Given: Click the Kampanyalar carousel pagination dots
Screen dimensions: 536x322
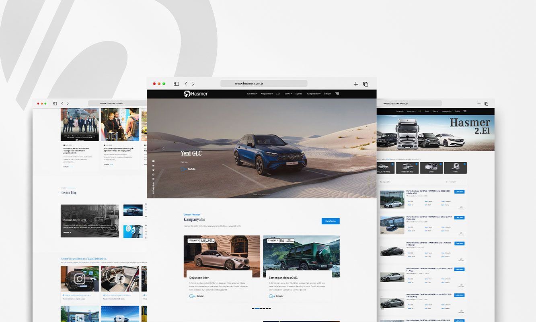Looking at the screenshot, I should (x=261, y=309).
